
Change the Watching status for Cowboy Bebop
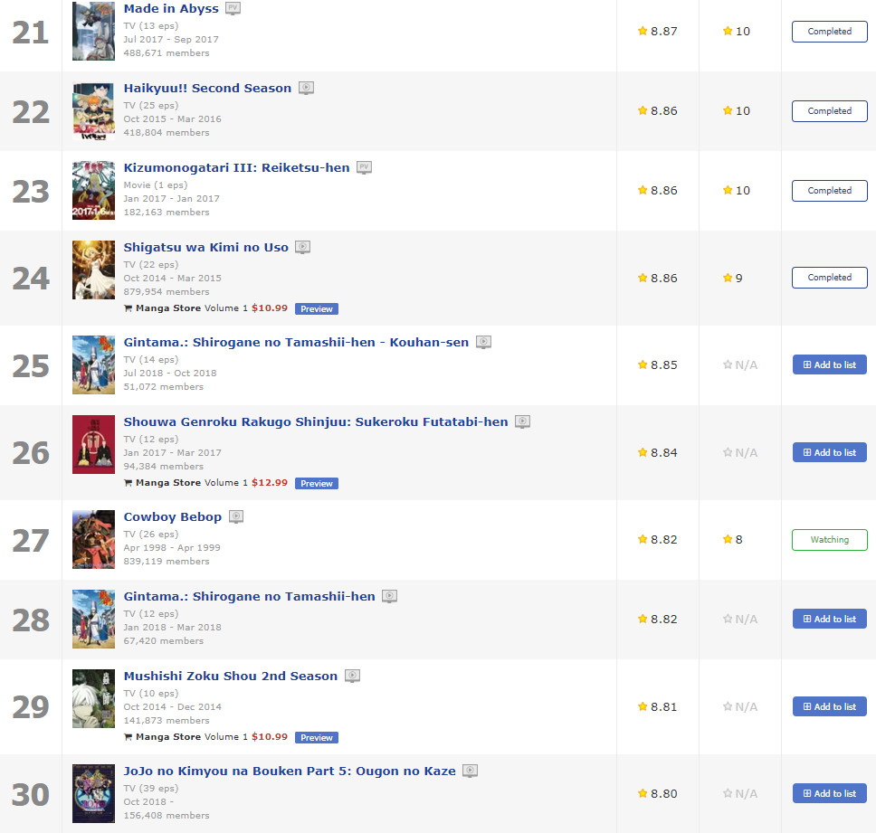(830, 540)
